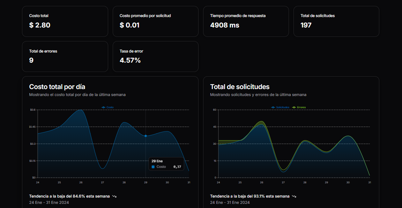Click the Total de solicitudes chart title
Viewport: 402px width, 208px height.
point(240,87)
